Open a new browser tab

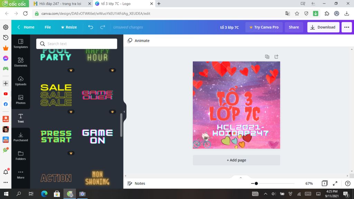pos(159,3)
